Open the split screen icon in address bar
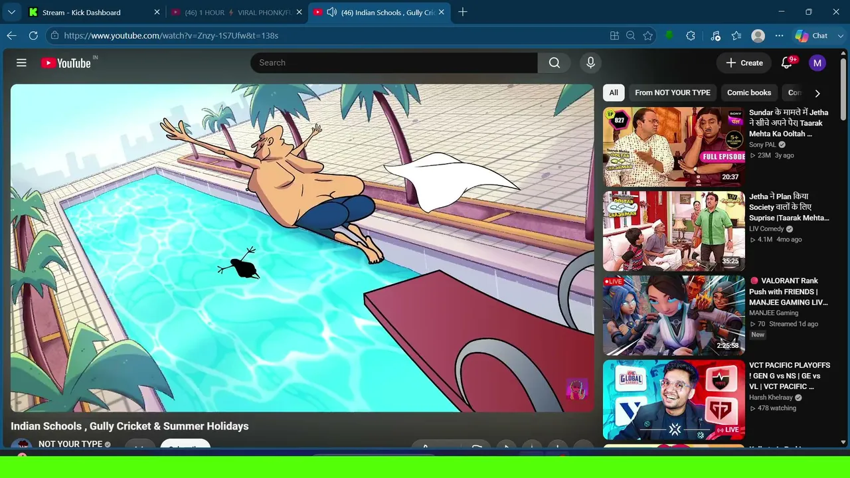 click(614, 36)
